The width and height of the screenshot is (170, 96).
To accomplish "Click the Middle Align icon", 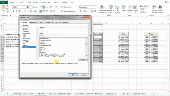I will click(x=44, y=7).
